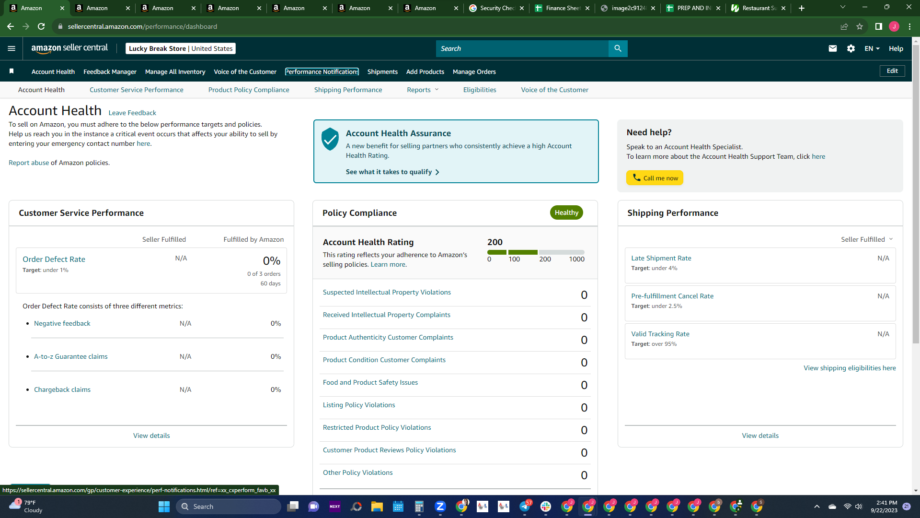The height and width of the screenshot is (518, 920).
Task: Expand the Reports dropdown menu
Action: click(x=423, y=90)
